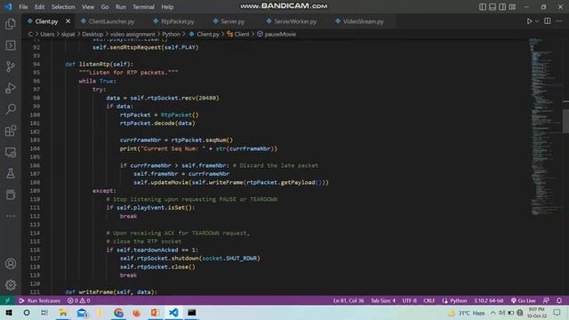This screenshot has width=569, height=320.
Task: Open the view below the Testing flask
Action: click(11, 195)
